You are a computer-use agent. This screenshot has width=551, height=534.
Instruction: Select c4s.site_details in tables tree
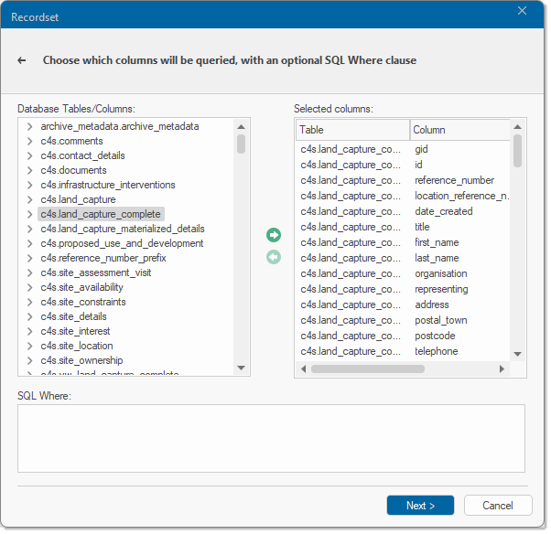[x=73, y=316]
